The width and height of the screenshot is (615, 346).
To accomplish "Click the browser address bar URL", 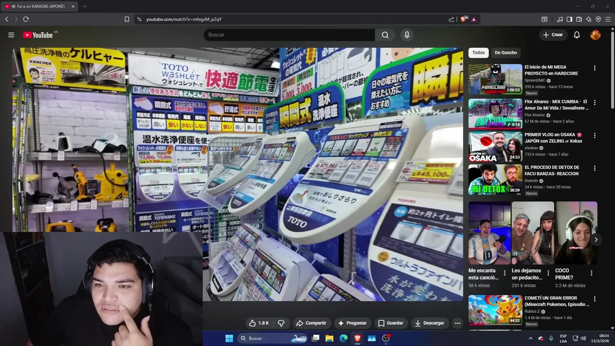I will (184, 19).
